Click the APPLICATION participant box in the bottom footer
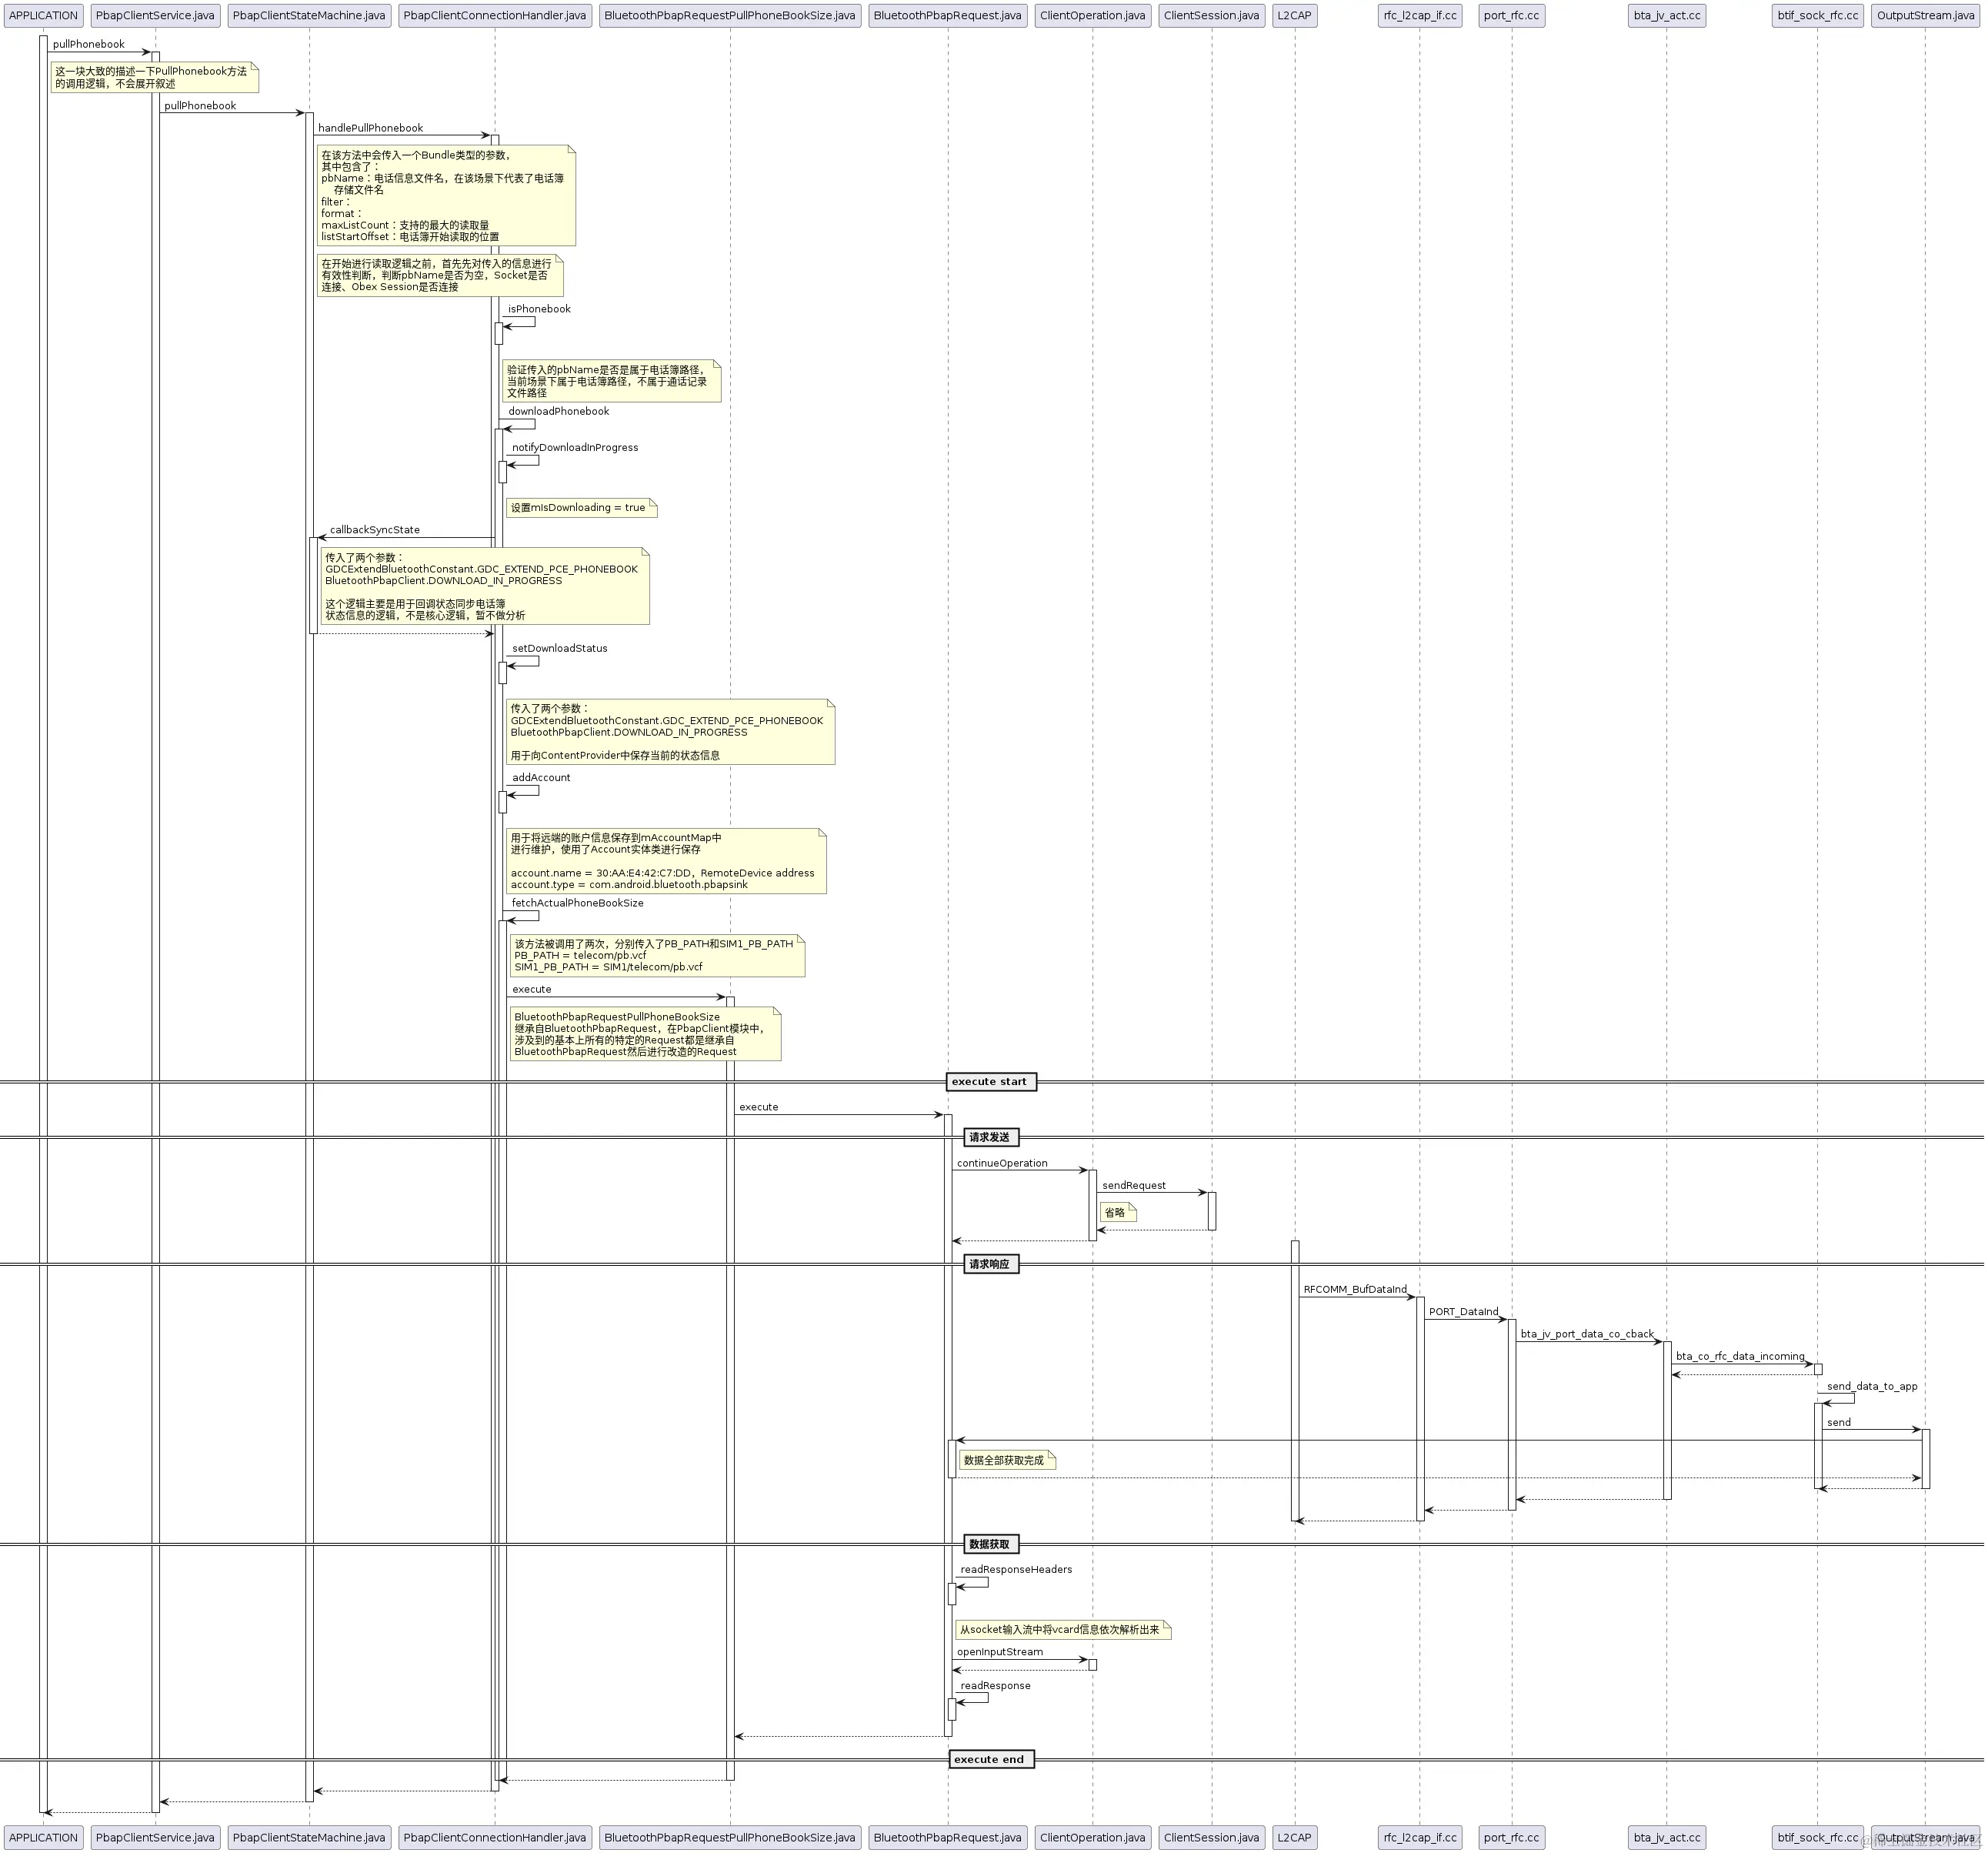1988x1853 pixels. (43, 1838)
